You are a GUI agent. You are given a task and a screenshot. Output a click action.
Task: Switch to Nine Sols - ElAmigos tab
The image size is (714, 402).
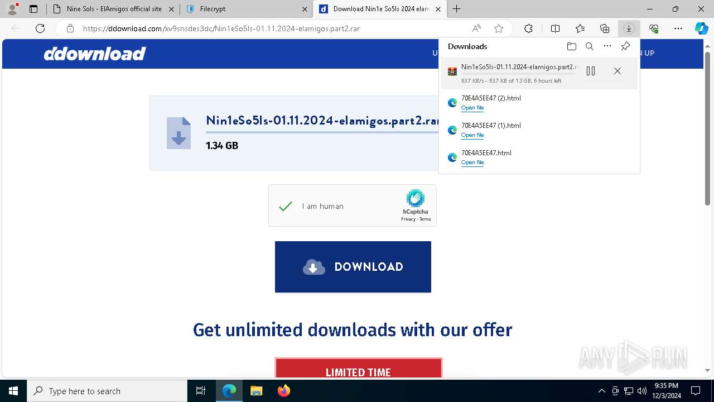coord(113,9)
